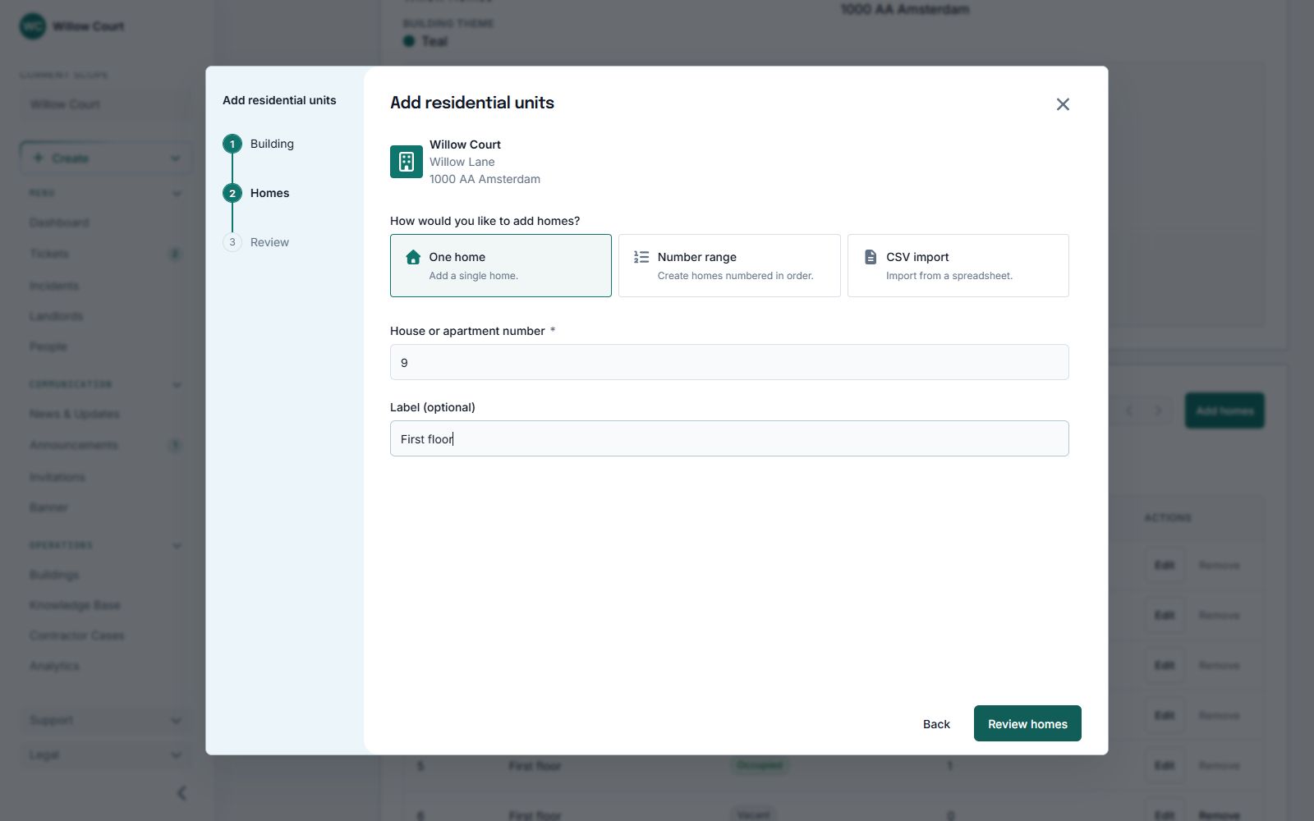
Task: Click the document icon for CSV import
Action: (871, 257)
